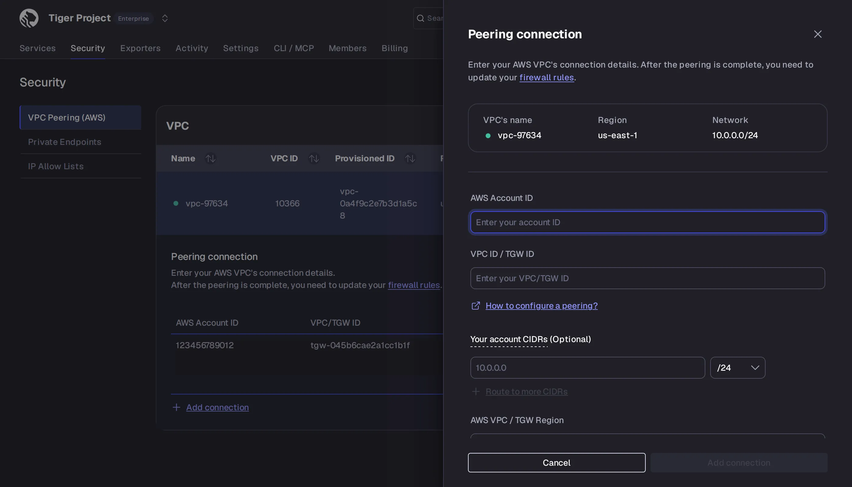Select Private Endpoints in sidebar
The width and height of the screenshot is (852, 487).
(80, 142)
